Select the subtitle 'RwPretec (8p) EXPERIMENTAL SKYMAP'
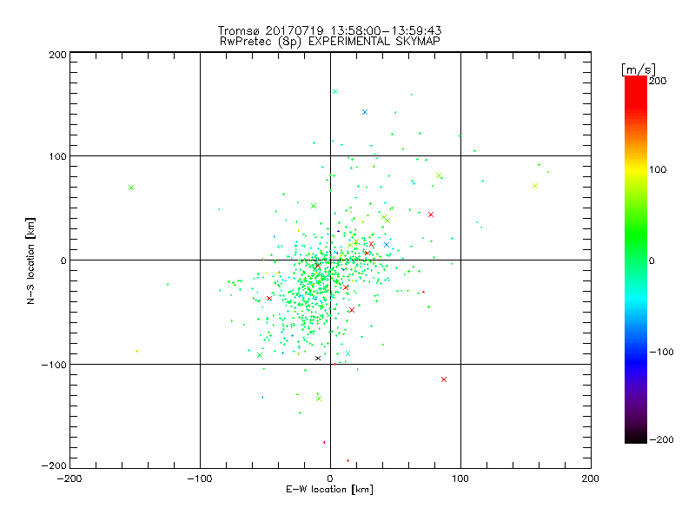695x521 pixels. [330, 42]
